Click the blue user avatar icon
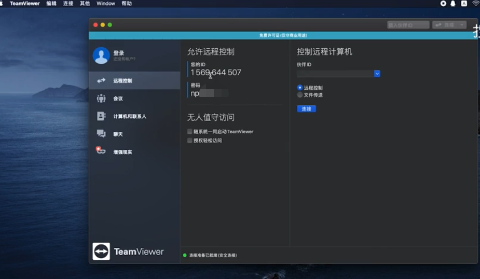This screenshot has width=480, height=279. [x=101, y=55]
